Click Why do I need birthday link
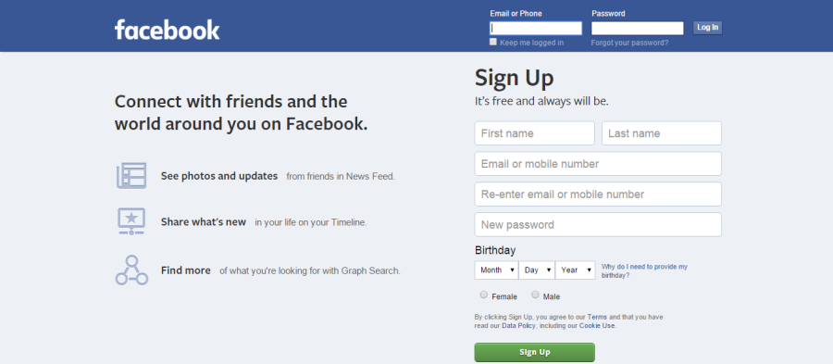The width and height of the screenshot is (833, 364). click(x=644, y=271)
